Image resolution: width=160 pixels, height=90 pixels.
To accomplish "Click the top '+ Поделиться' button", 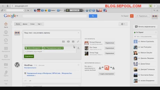I will tap(142, 16).
